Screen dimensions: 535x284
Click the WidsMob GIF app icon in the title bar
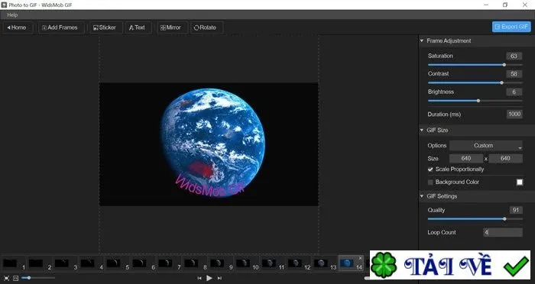tap(4, 5)
